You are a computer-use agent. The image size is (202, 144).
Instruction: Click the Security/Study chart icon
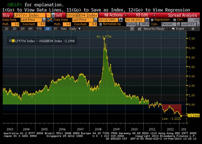point(140,29)
